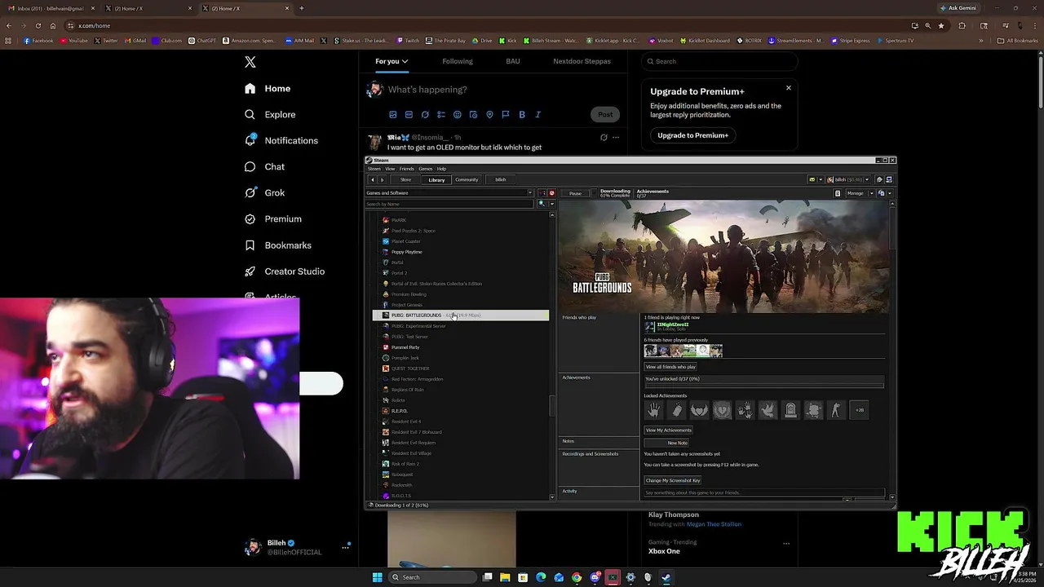The width and height of the screenshot is (1044, 587).
Task: Select PUBG: BATTLEGROUNDS in the game list
Action: pyautogui.click(x=460, y=316)
